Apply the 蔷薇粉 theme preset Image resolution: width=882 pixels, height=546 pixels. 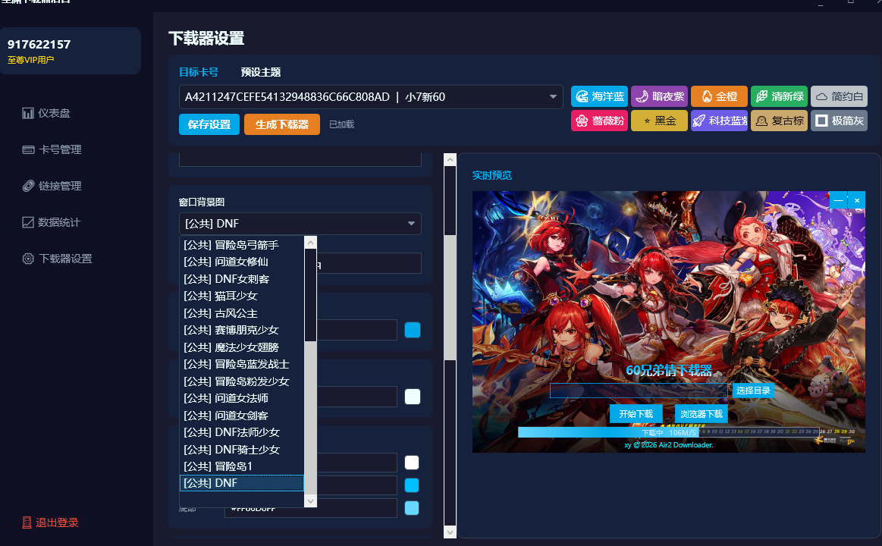[x=600, y=121]
